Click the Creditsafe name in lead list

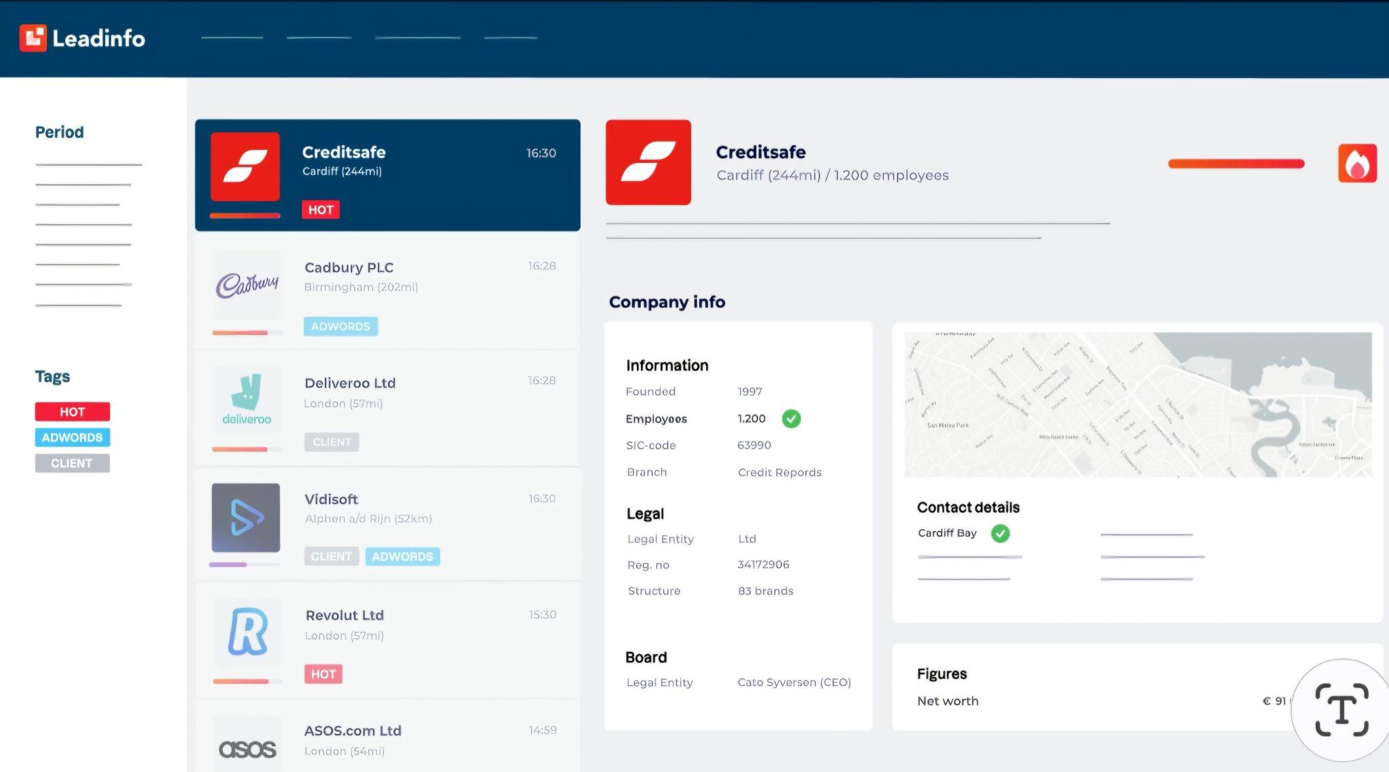point(344,152)
